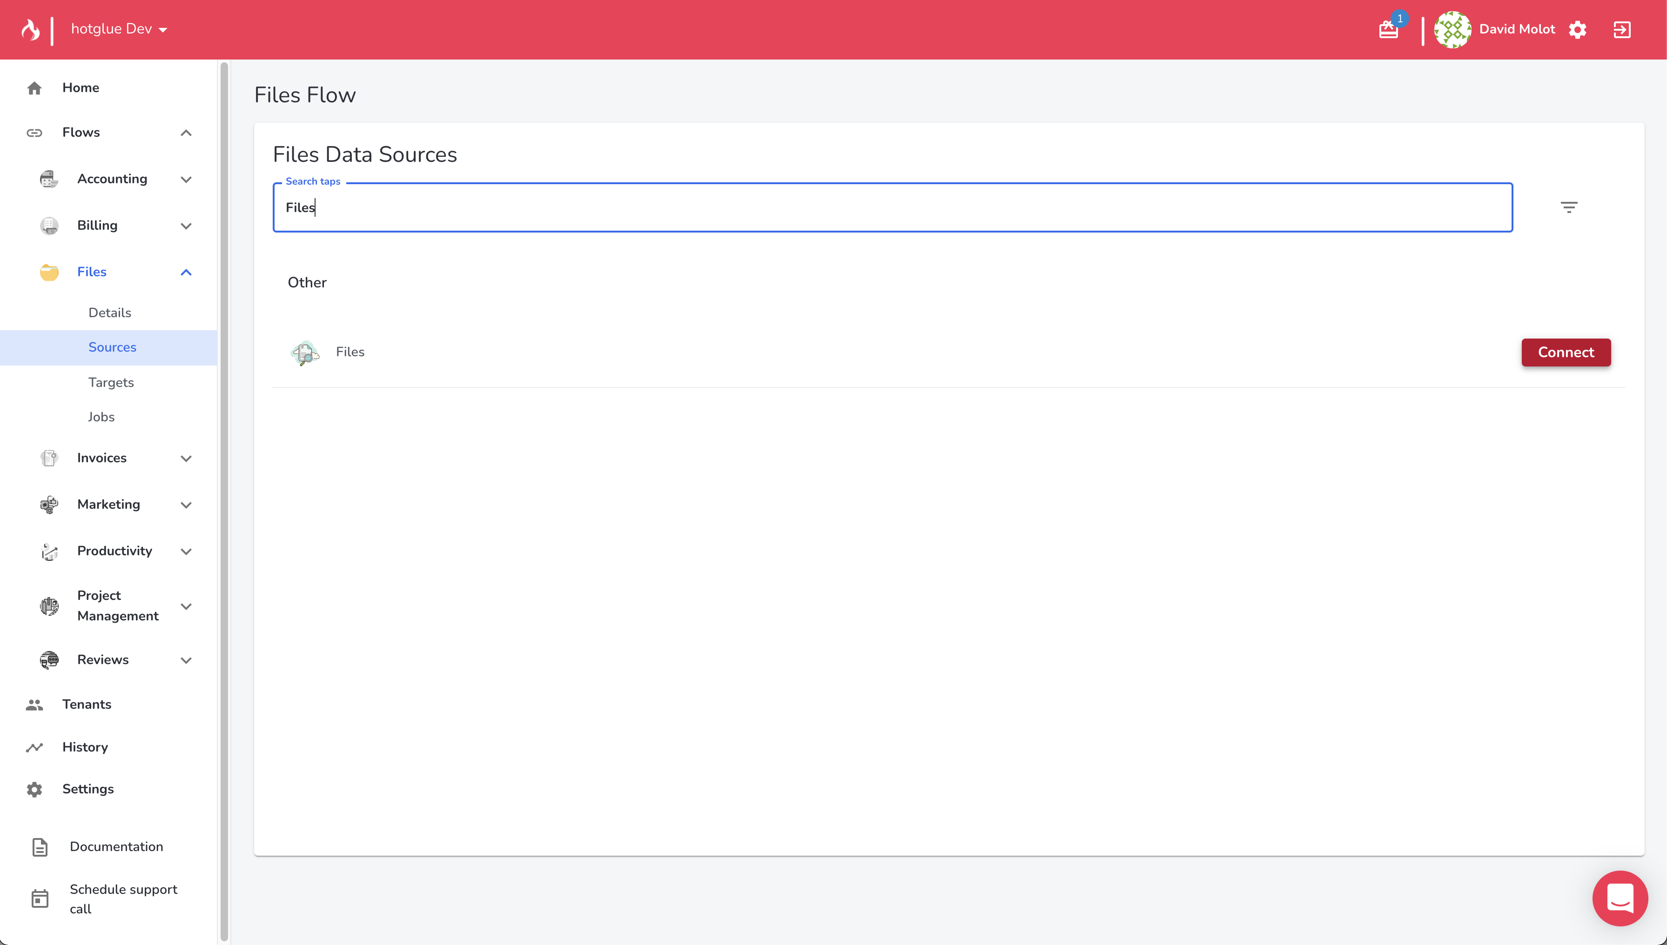Open the filter list icon
The width and height of the screenshot is (1667, 945).
pyautogui.click(x=1568, y=207)
